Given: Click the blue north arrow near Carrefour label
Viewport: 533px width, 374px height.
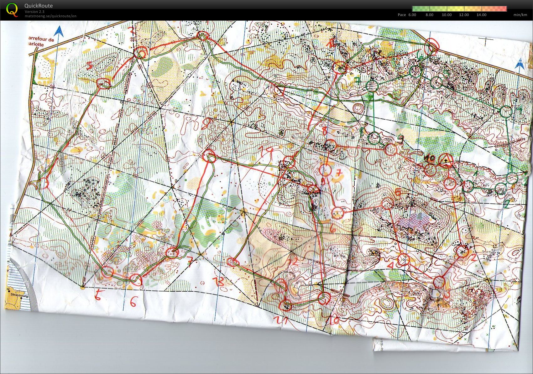Looking at the screenshot, I should tap(59, 31).
